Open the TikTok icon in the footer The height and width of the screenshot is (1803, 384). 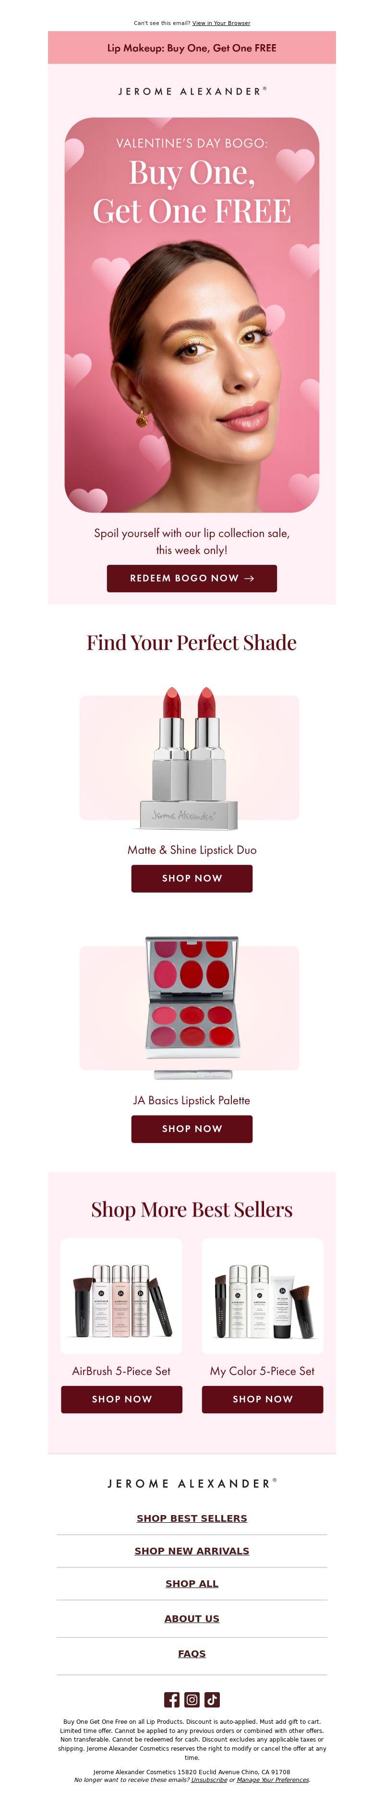click(x=213, y=1699)
